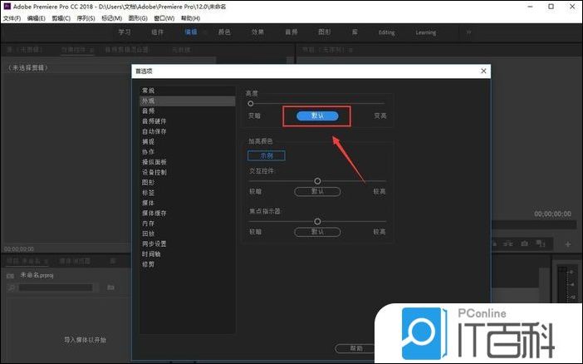Click the 默认 button under 焦点指示器
583x364 pixels.
click(317, 232)
